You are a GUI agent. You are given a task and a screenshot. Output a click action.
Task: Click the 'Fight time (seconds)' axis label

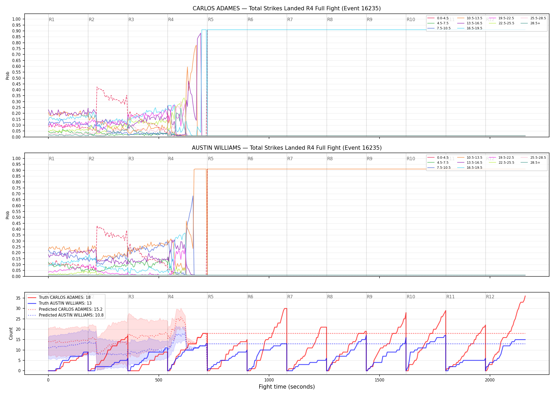click(287, 387)
